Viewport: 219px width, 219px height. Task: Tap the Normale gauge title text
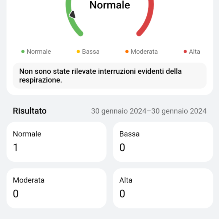tap(110, 5)
